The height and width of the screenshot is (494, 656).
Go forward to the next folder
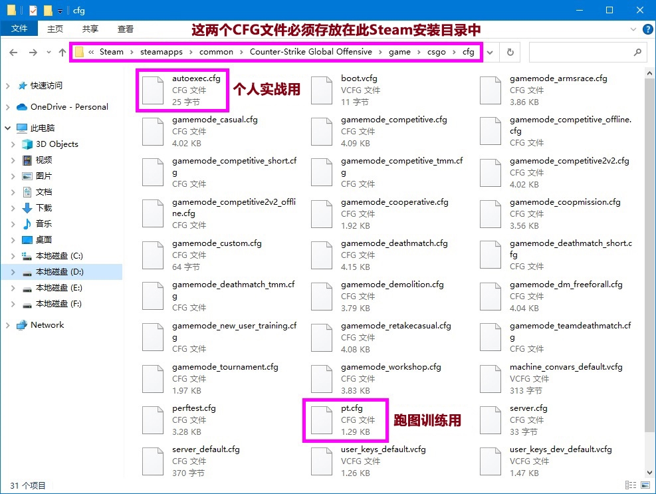[x=33, y=53]
